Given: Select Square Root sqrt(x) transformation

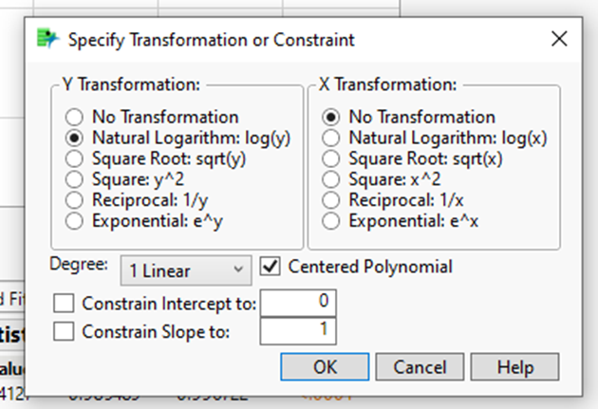Looking at the screenshot, I should (331, 158).
